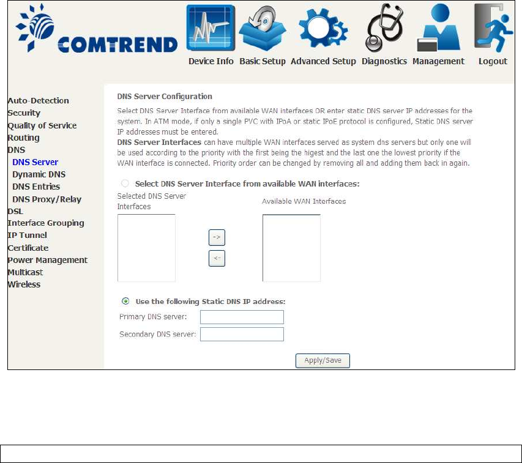Open Power Management in sidebar
This screenshot has height=463, width=522.
click(48, 260)
